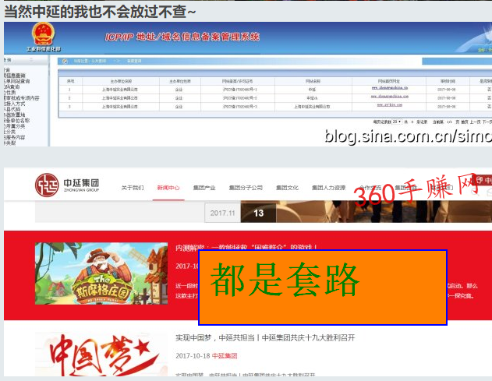The width and height of the screenshot is (492, 381).
Task: Open the 关于我们 menu item
Action: (x=133, y=188)
